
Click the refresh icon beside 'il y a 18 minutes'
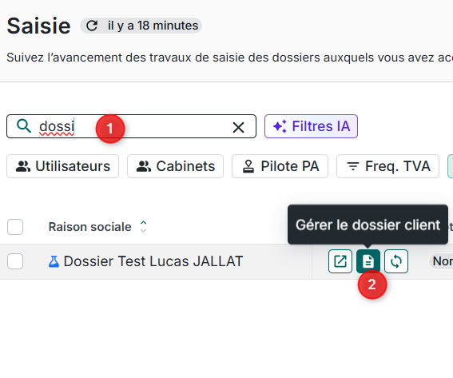(92, 26)
